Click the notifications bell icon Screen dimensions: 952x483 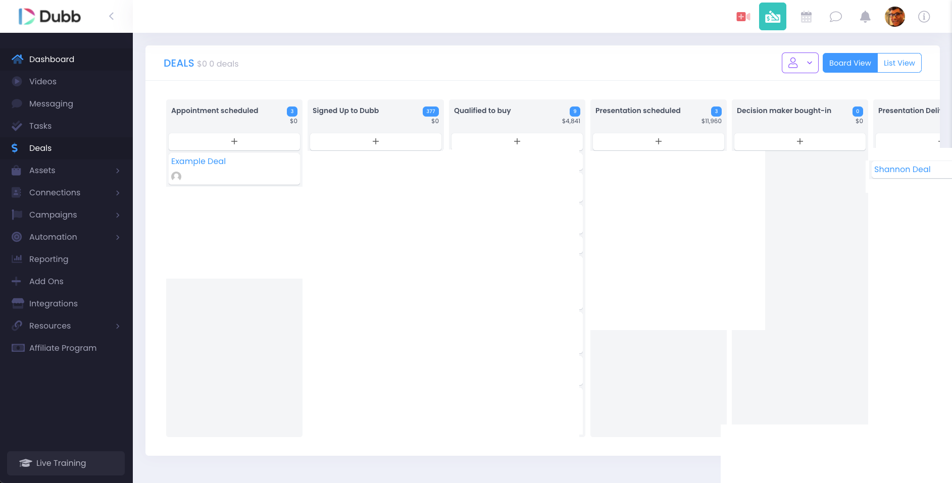click(865, 16)
